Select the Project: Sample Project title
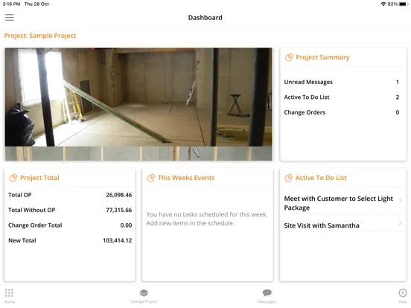The width and height of the screenshot is (411, 308). click(40, 36)
